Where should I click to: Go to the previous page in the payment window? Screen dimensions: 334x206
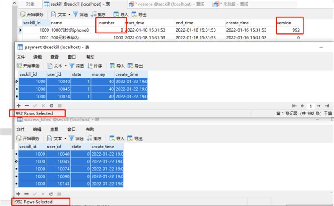tap(302, 106)
